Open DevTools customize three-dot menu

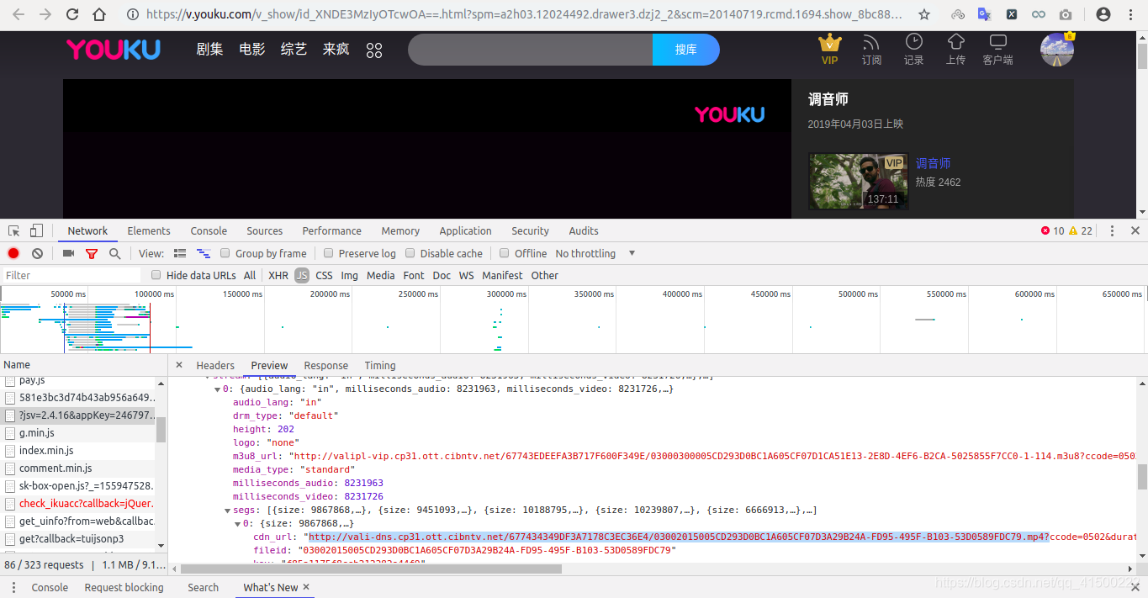pos(1112,230)
